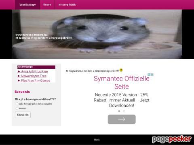This screenshot has height=145, width=194.
Task: Open the Vendégkönyv menu tab
Action: [x=27, y=5]
